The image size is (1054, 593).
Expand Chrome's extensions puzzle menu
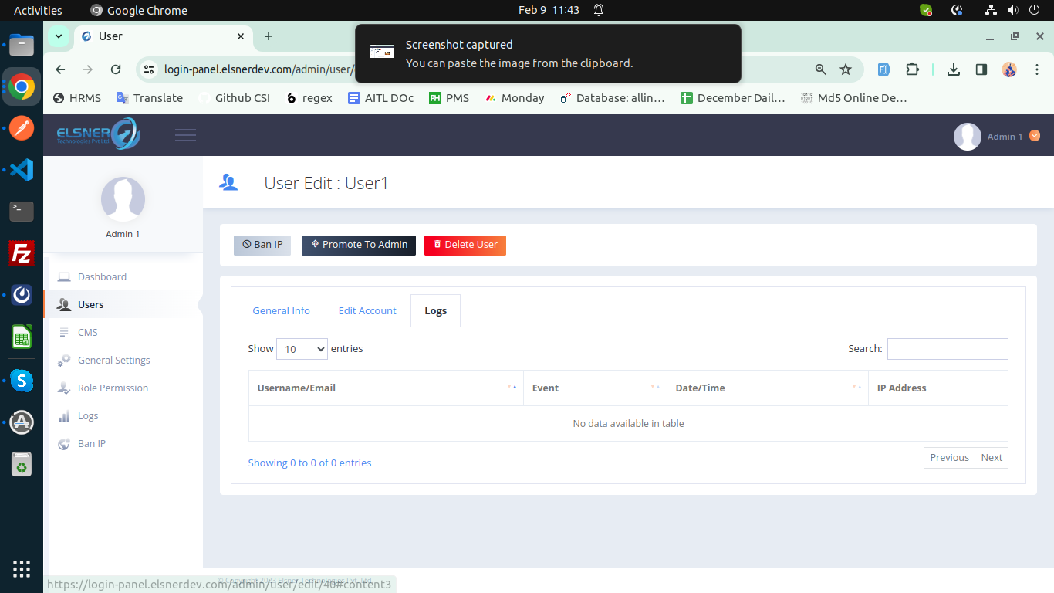(x=913, y=69)
